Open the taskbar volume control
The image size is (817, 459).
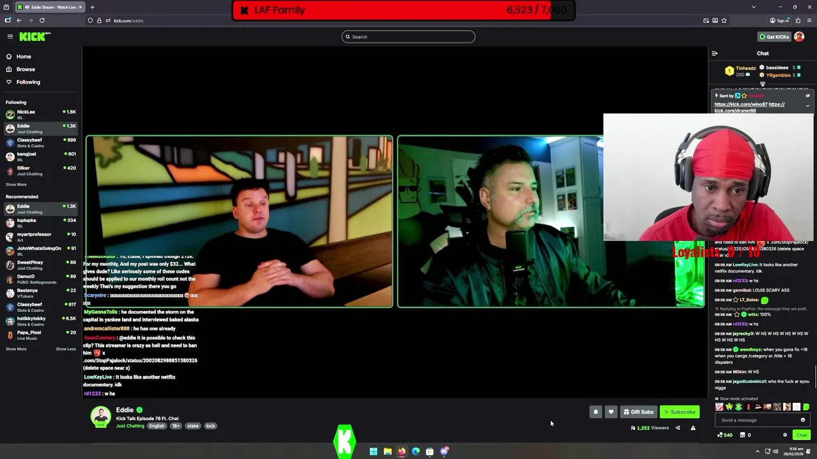coord(776,451)
